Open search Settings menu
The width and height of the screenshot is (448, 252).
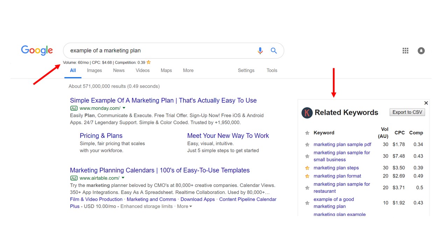(246, 70)
